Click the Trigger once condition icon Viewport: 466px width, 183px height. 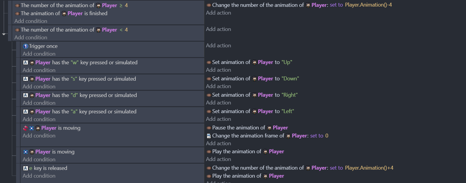[25, 46]
